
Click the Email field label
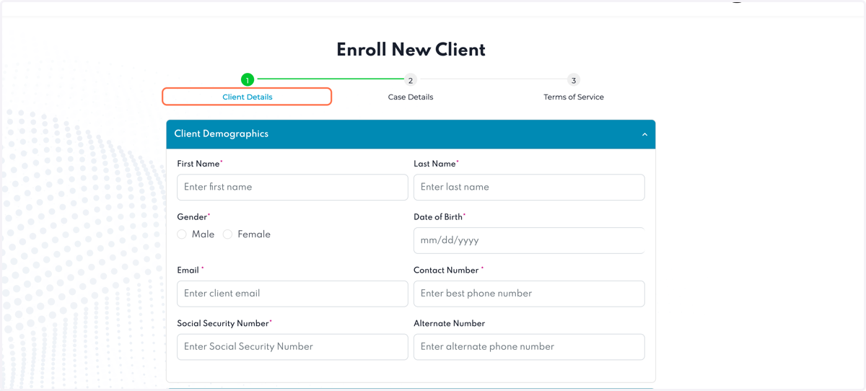tap(188, 271)
